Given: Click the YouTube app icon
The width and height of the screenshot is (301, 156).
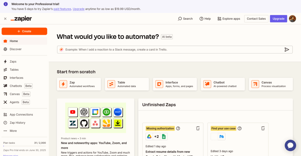Looking at the screenshot, I should [73, 112].
